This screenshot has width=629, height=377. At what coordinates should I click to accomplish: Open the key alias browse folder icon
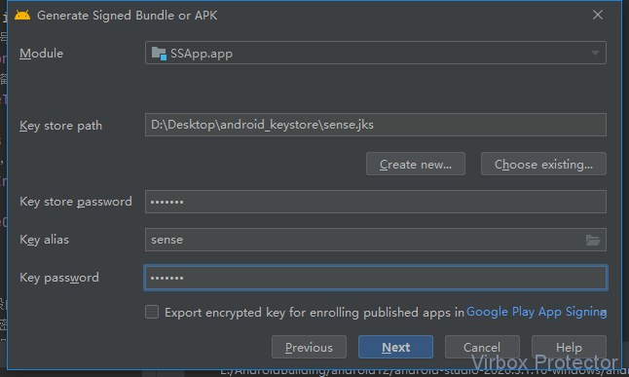click(593, 240)
